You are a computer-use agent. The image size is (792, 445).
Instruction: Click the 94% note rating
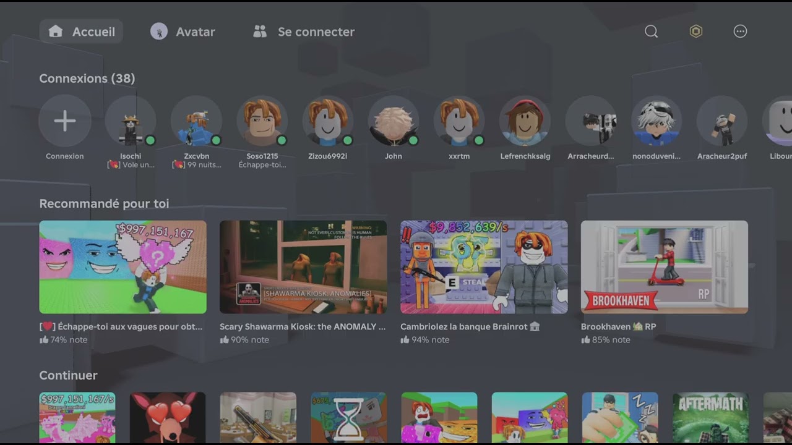425,340
